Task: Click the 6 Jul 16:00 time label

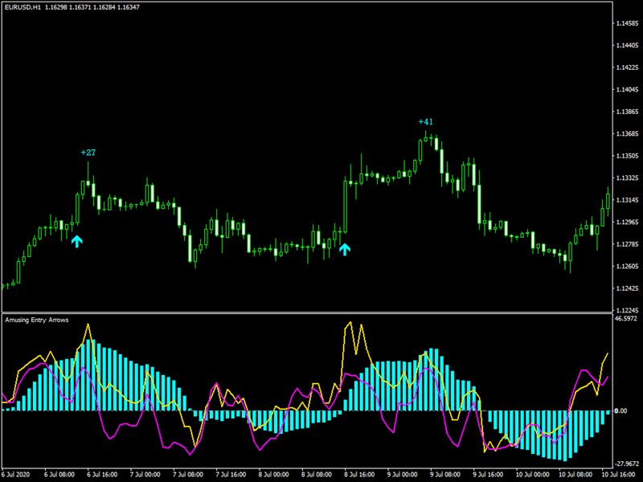Action: (102, 475)
